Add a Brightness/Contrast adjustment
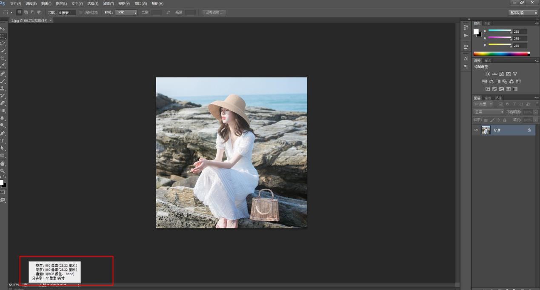The image size is (540, 290). click(488, 74)
